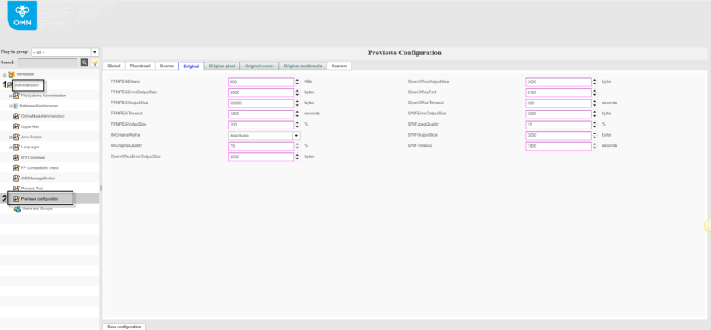This screenshot has height=330, width=711.
Task: Click the Process Pool icon
Action: click(17, 189)
